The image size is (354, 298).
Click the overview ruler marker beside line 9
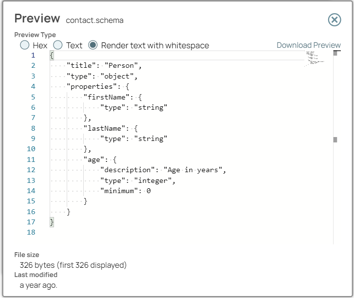tap(335, 139)
